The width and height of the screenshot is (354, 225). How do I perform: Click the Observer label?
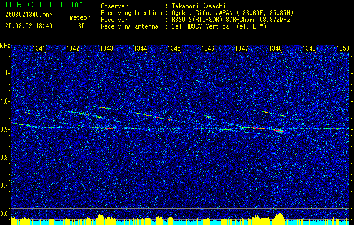click(x=114, y=7)
